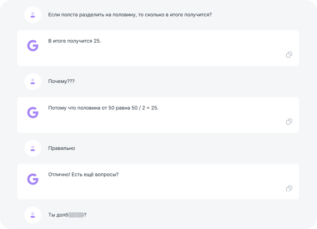This screenshot has height=229, width=317.
Task: Click the G logo beside "Потому что половина" reply
Action: [x=33, y=112]
